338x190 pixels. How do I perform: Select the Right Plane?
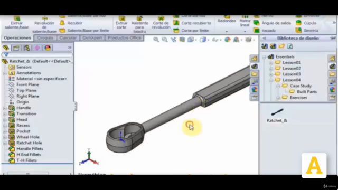pos(27,96)
